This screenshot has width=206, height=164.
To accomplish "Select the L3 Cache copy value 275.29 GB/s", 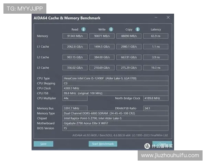I will pyautogui.click(x=129, y=68).
